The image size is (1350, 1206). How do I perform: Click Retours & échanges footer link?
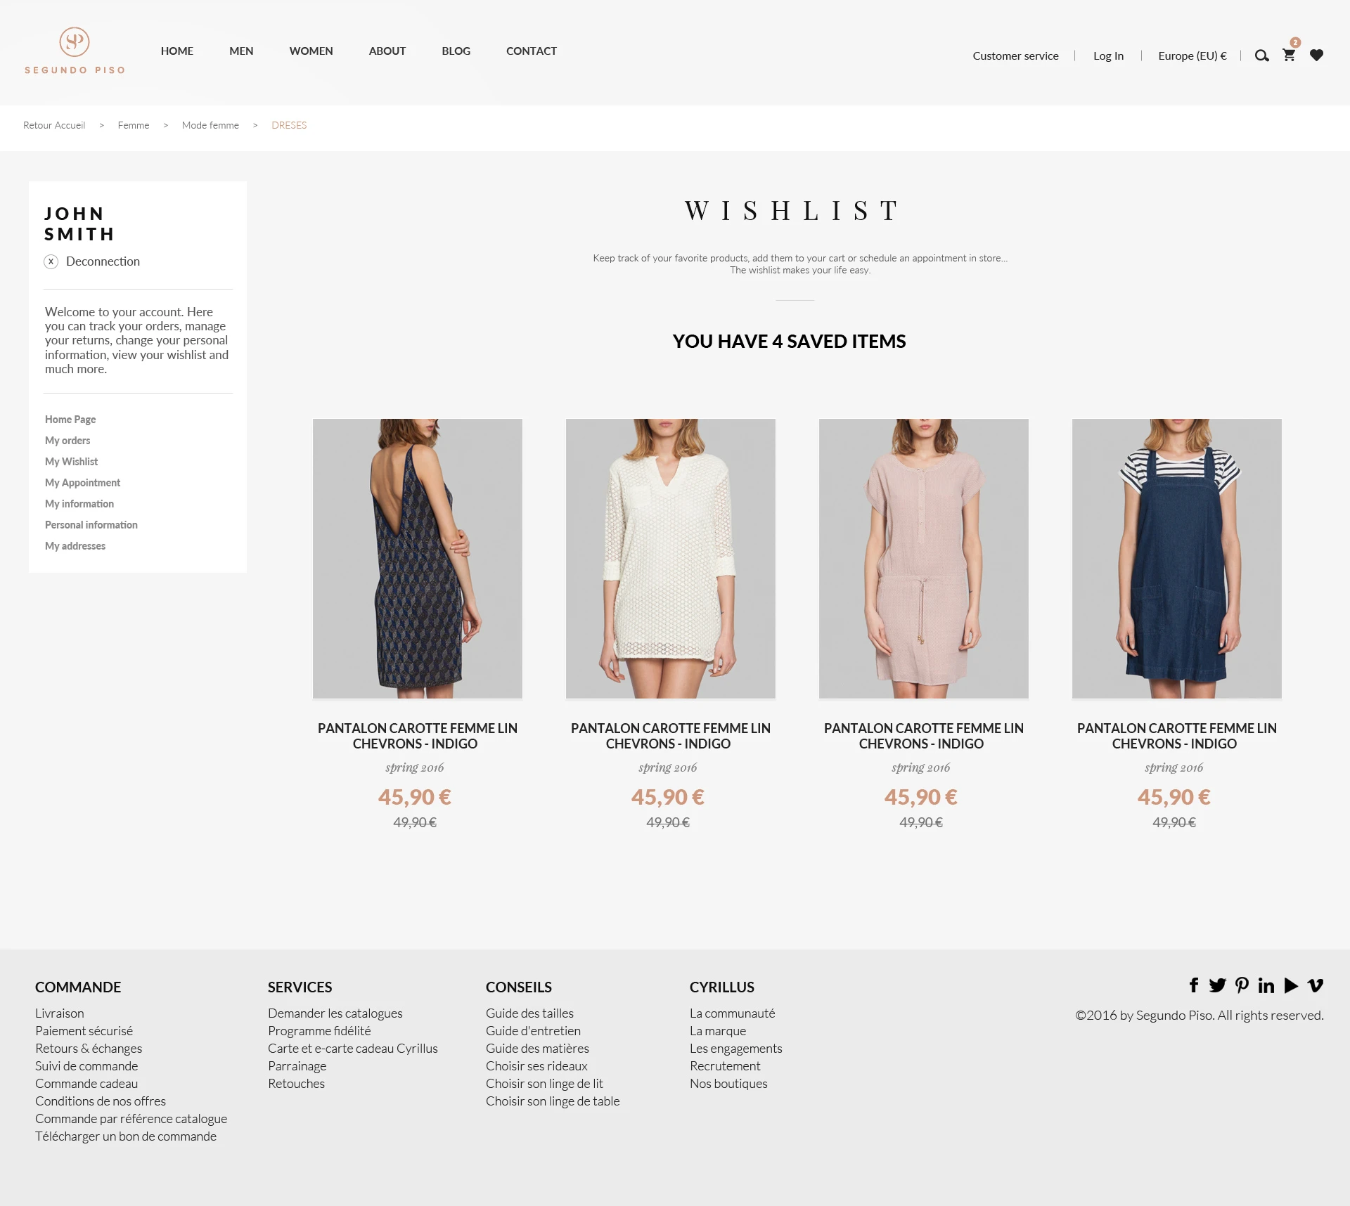coord(89,1049)
